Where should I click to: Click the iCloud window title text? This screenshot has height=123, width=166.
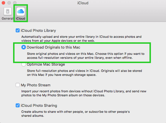point(83,3)
